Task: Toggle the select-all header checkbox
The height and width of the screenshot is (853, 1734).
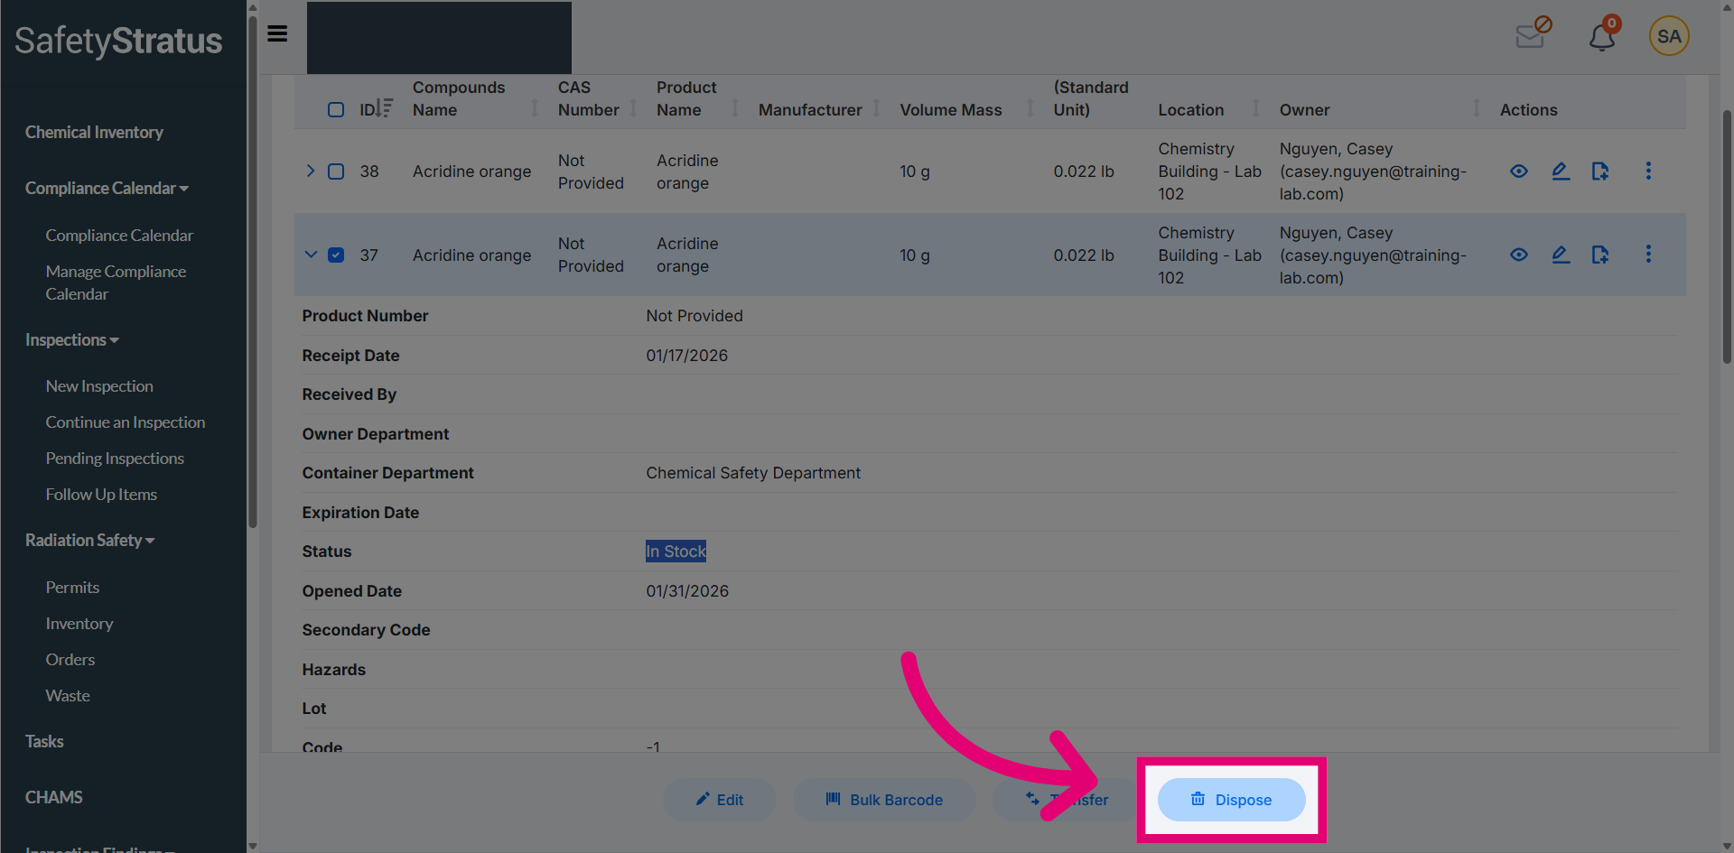Action: coord(336,109)
